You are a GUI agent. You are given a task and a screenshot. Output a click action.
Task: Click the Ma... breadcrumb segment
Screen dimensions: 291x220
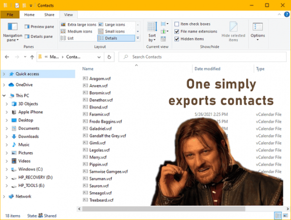(54, 57)
